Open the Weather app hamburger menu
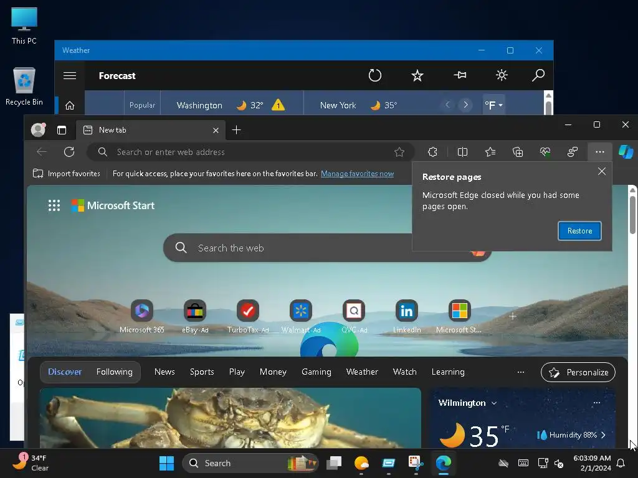 (x=70, y=75)
